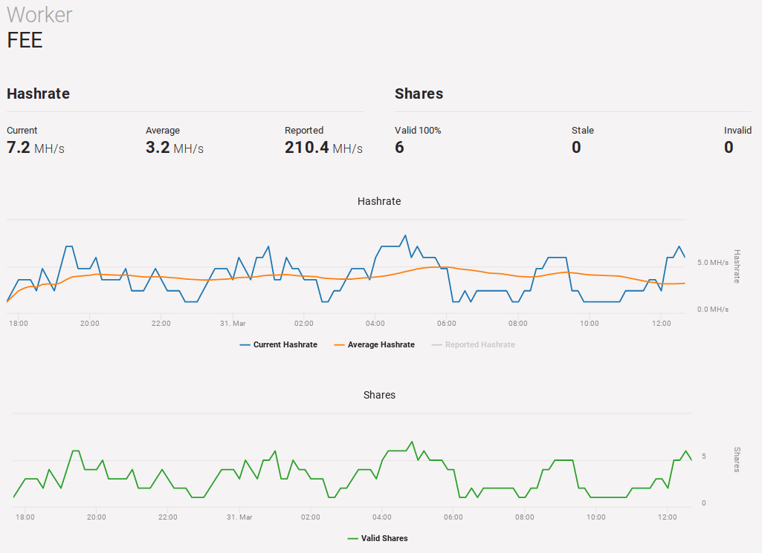Click the 12:00 tick on shares chart
Viewport: 762px width, 553px height.
click(x=668, y=517)
